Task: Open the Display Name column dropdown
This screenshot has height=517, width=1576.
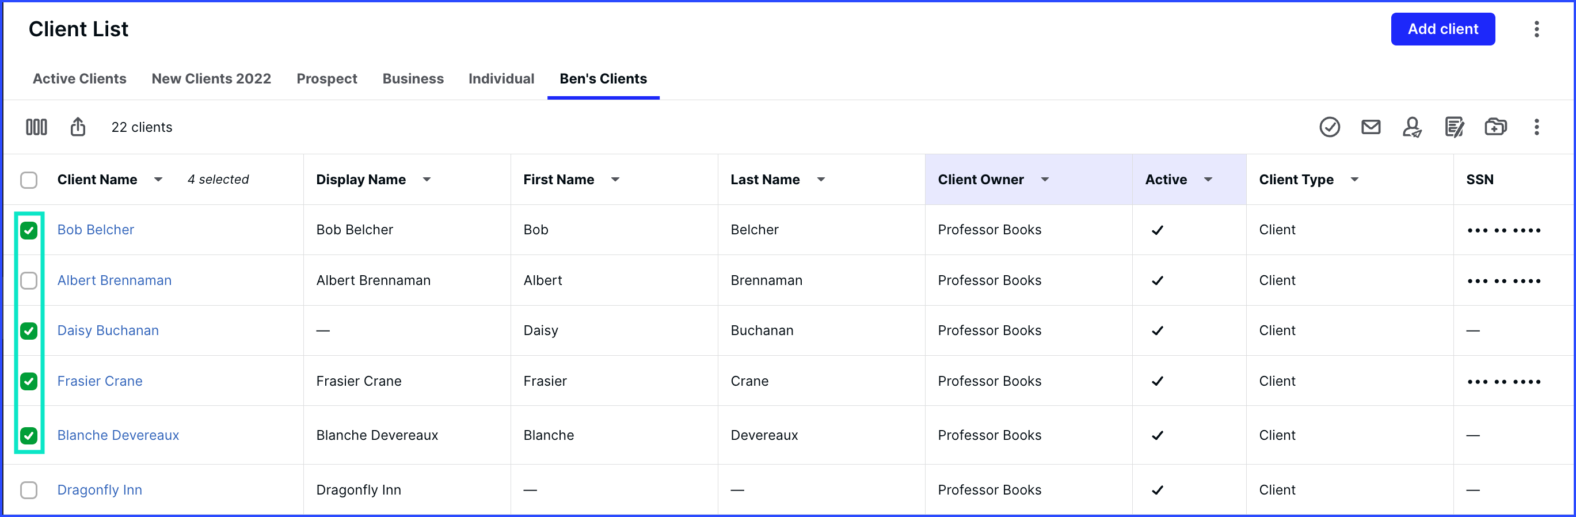Action: pyautogui.click(x=427, y=180)
